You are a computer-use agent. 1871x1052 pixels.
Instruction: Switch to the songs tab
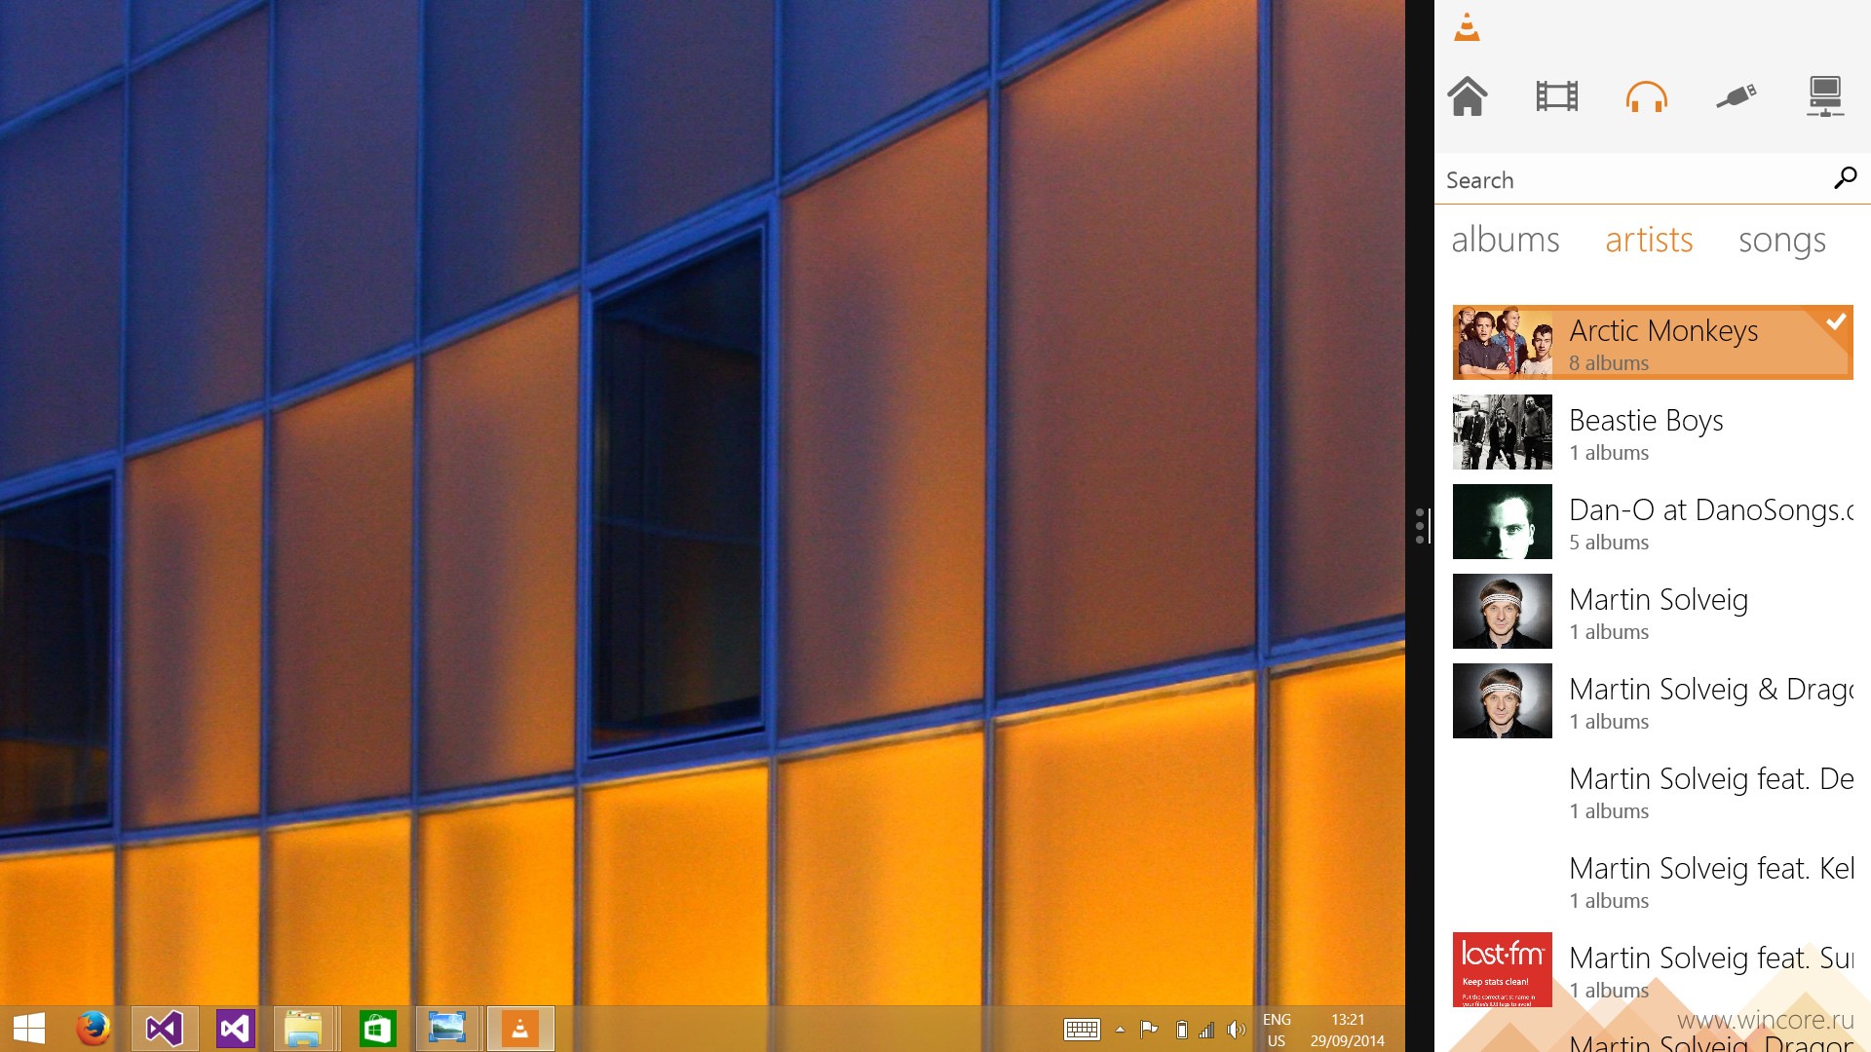pos(1781,241)
